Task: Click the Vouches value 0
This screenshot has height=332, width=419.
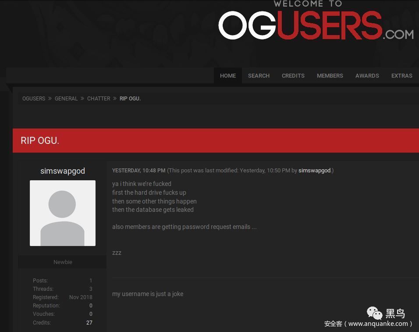Action: point(91,314)
